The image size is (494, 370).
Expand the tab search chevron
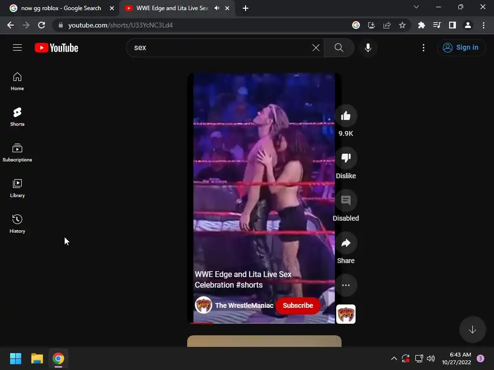coord(416,7)
